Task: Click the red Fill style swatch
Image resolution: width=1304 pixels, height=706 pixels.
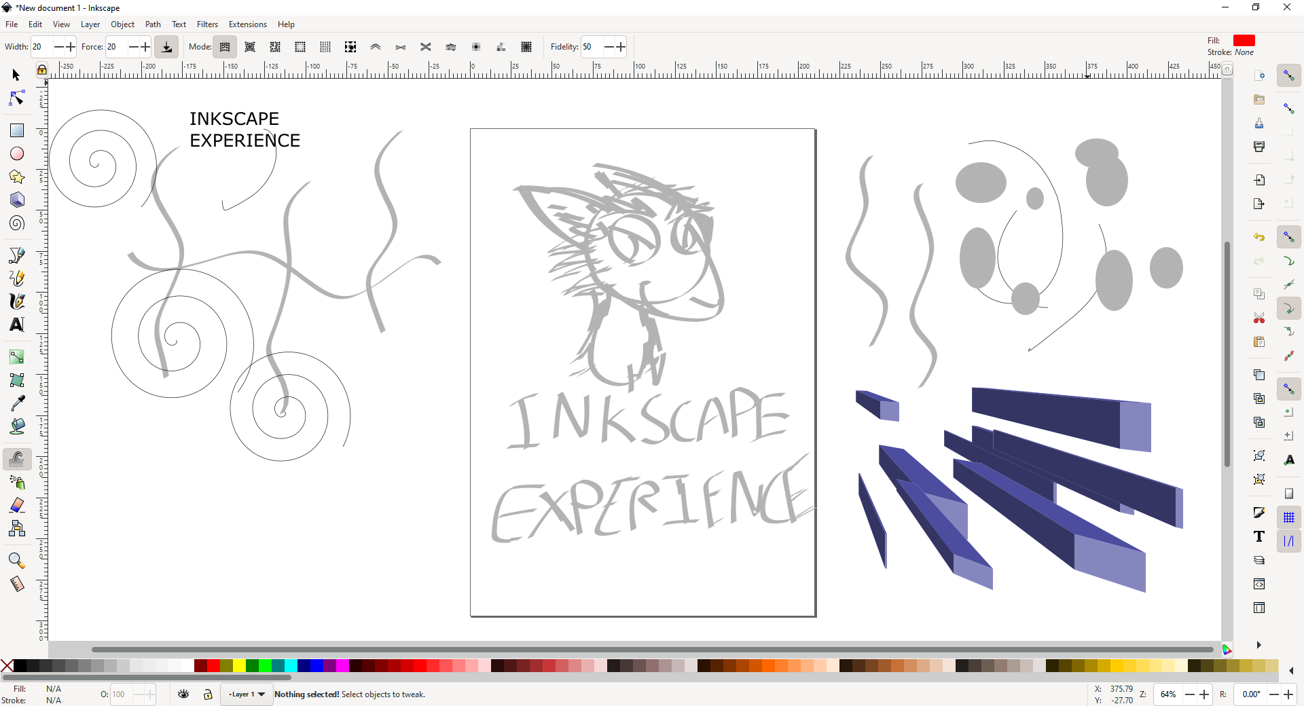Action: click(x=1244, y=40)
